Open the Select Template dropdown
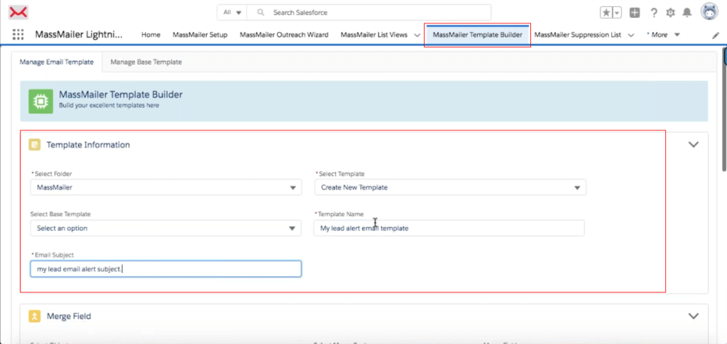The height and width of the screenshot is (344, 727). tap(450, 187)
